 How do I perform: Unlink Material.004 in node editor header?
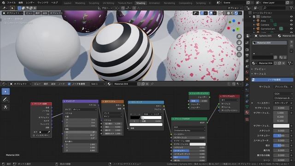pos(147,84)
